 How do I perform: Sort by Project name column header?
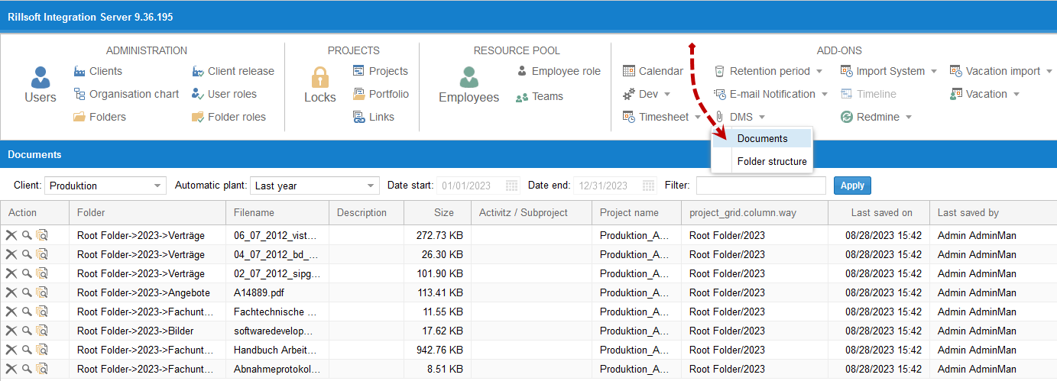(x=637, y=213)
